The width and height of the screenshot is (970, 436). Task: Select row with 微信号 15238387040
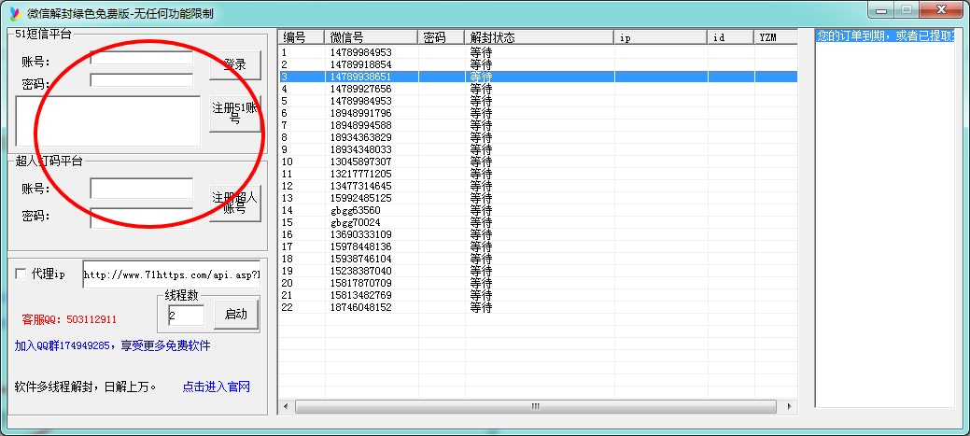[538, 271]
